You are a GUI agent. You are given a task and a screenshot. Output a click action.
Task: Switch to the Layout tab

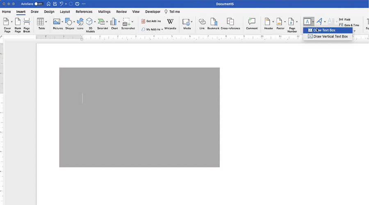pos(65,12)
